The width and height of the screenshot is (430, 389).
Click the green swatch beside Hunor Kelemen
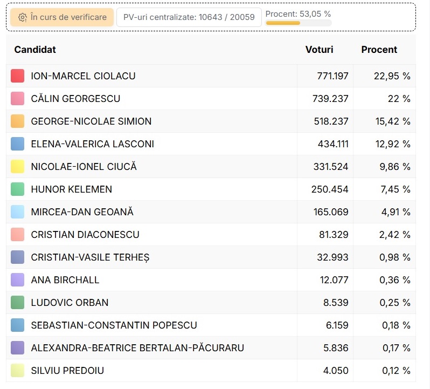click(18, 189)
